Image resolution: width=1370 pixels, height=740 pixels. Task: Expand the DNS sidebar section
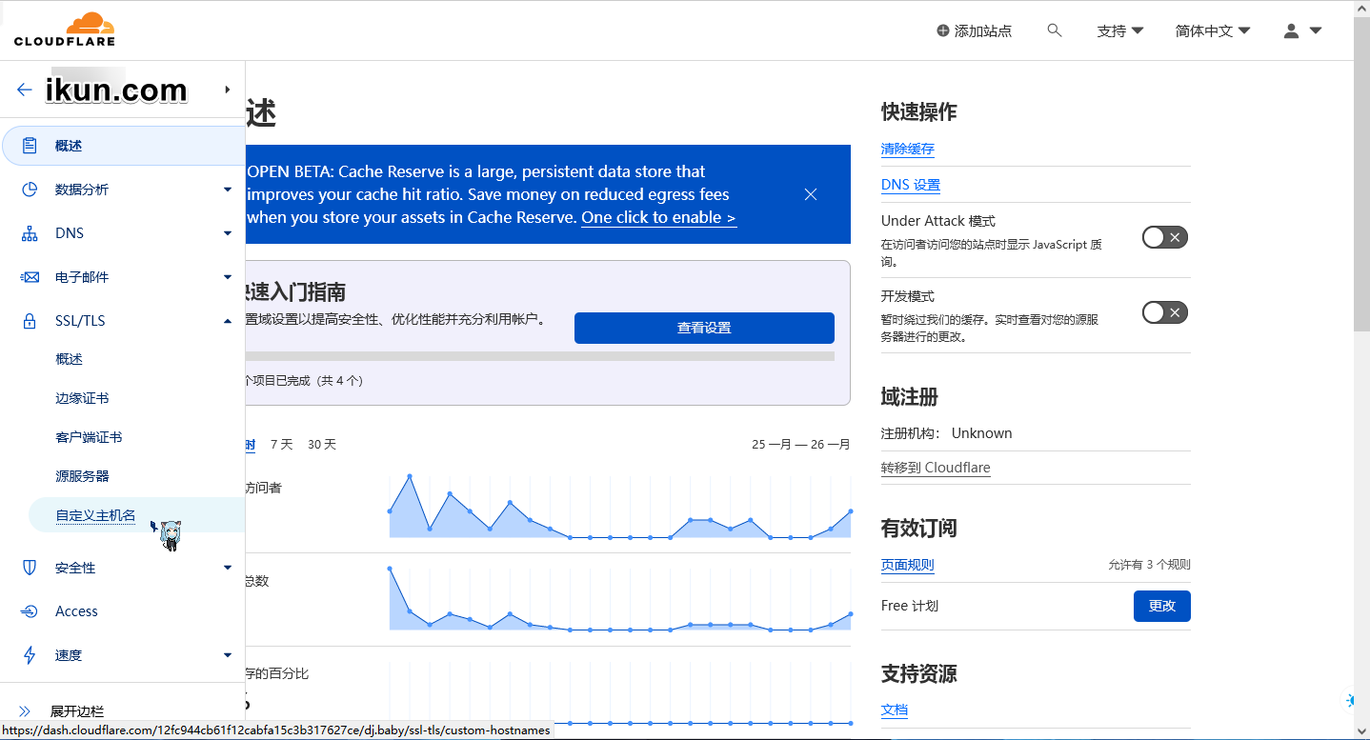point(228,233)
